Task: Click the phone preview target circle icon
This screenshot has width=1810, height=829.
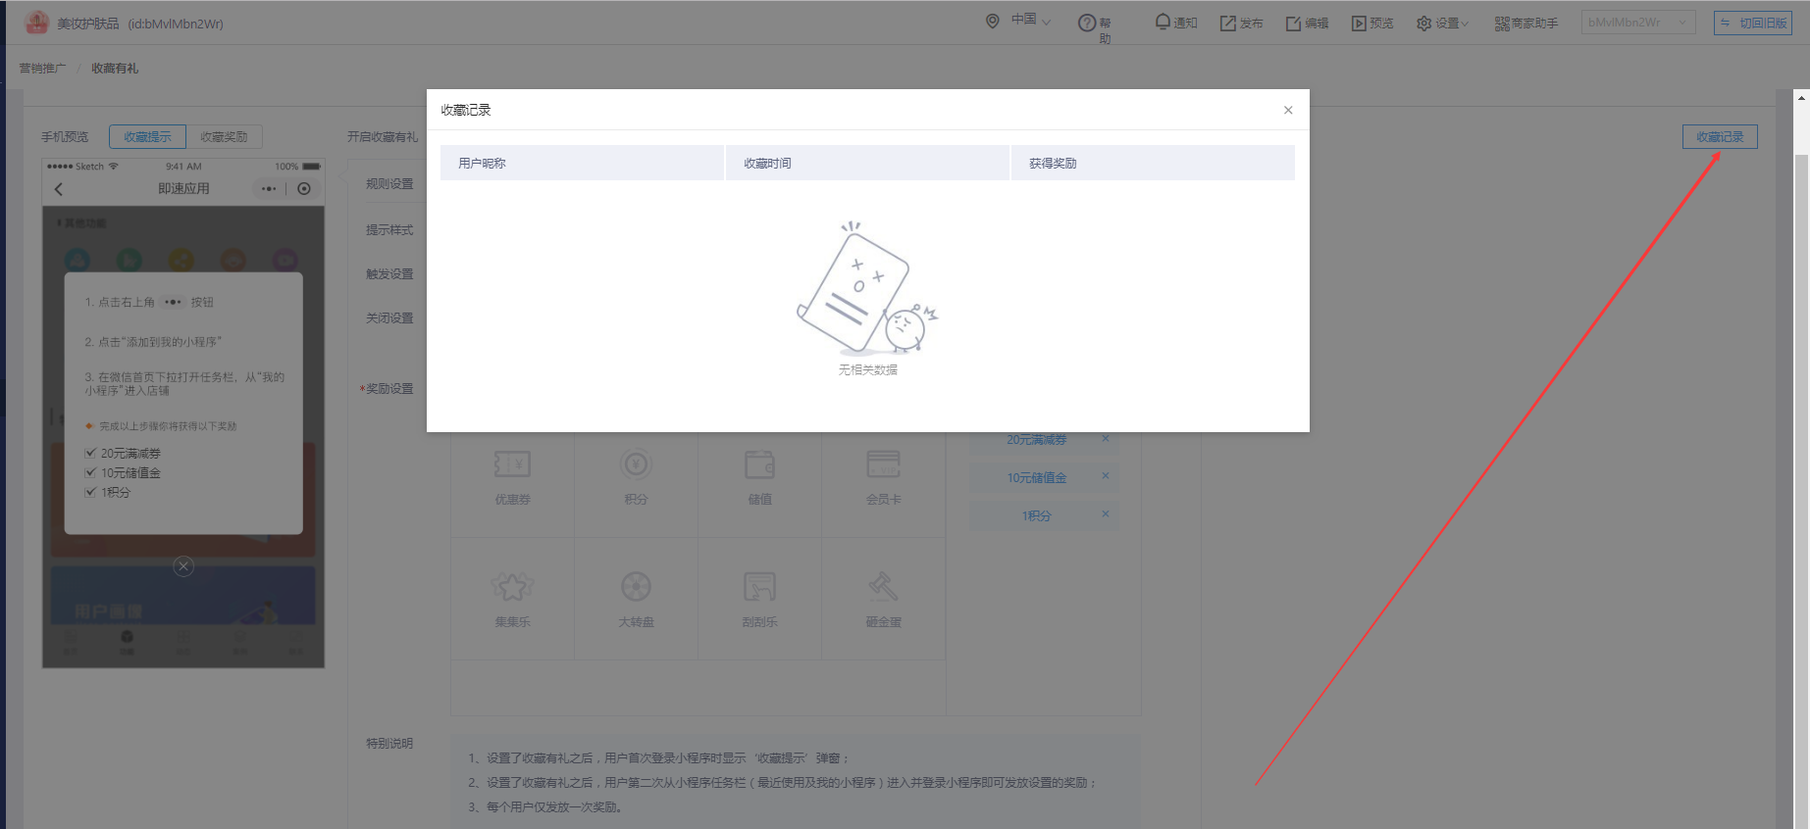Action: click(304, 189)
